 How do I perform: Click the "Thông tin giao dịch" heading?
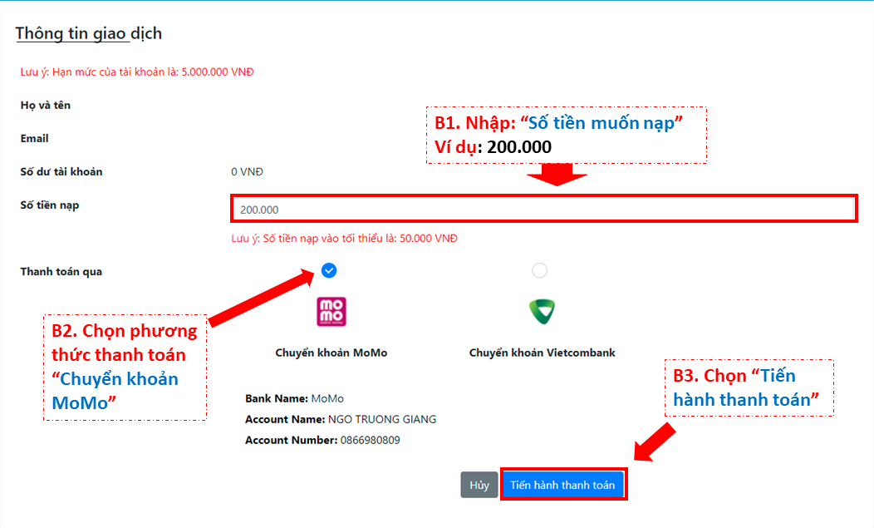click(89, 34)
